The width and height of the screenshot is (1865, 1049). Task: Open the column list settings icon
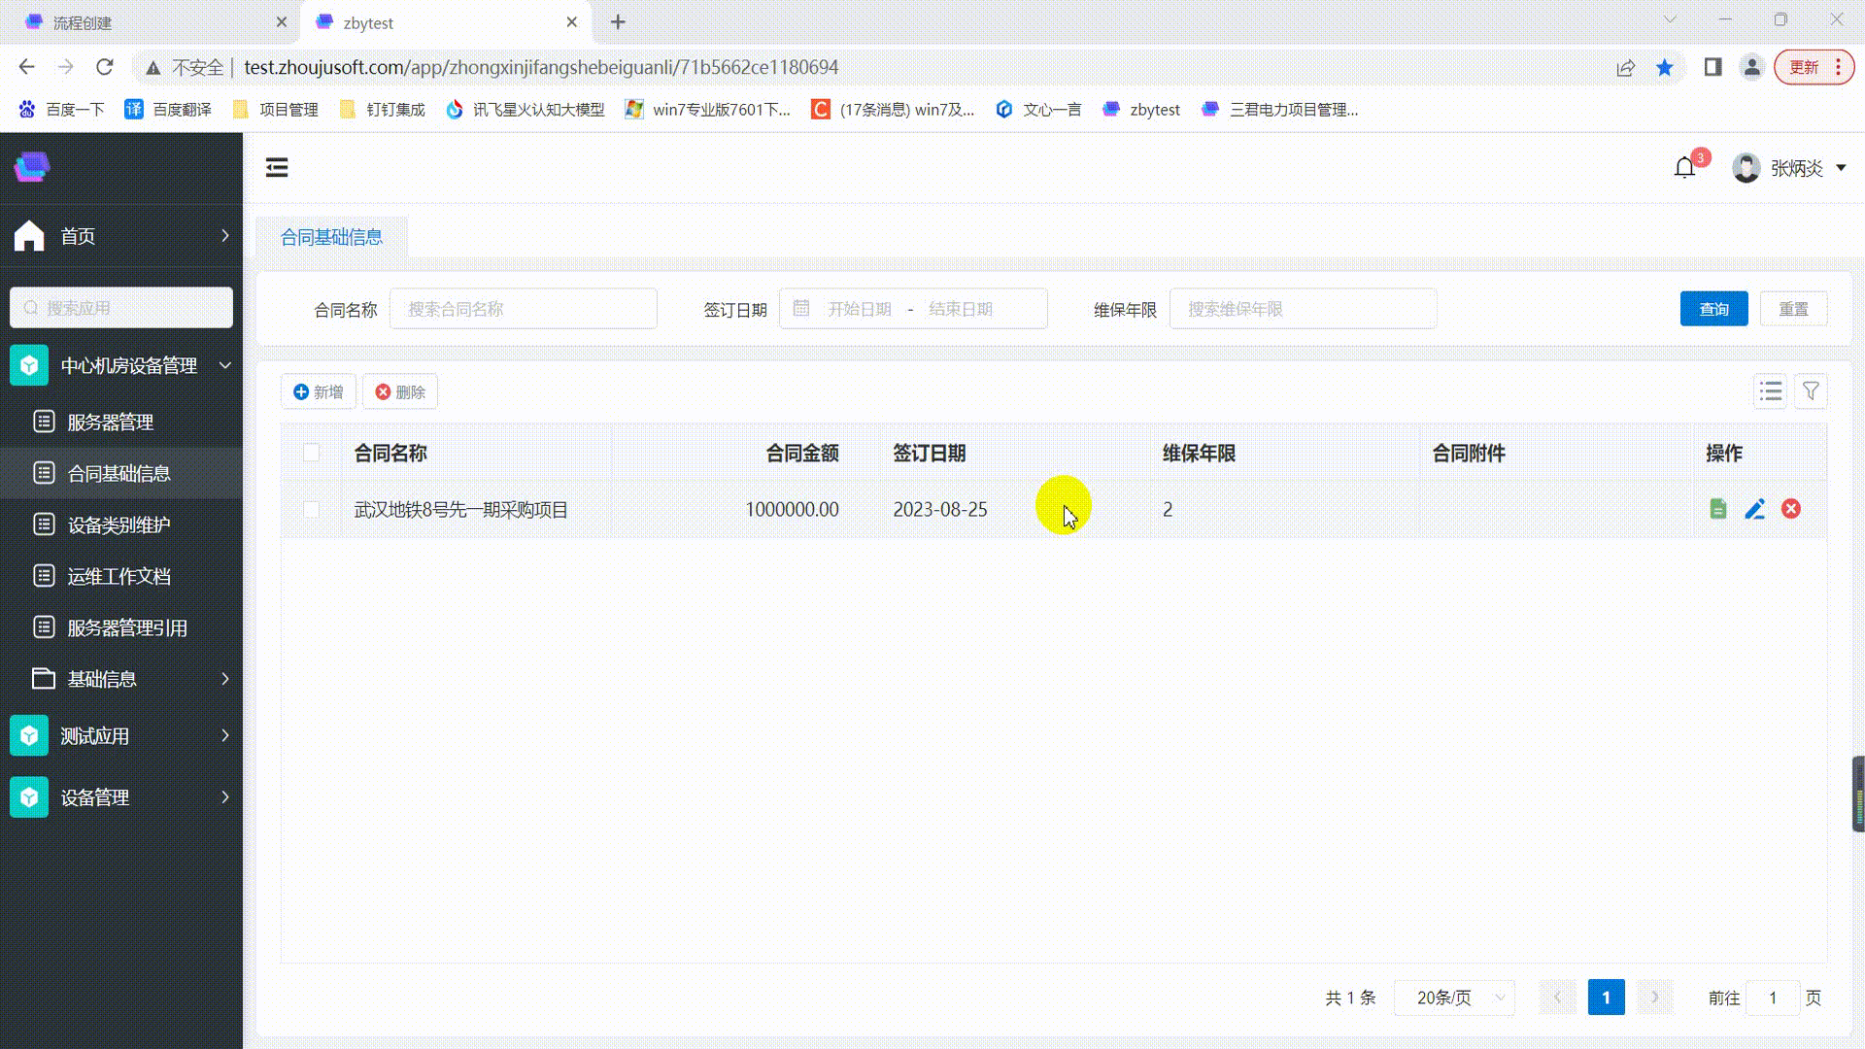[x=1770, y=391]
